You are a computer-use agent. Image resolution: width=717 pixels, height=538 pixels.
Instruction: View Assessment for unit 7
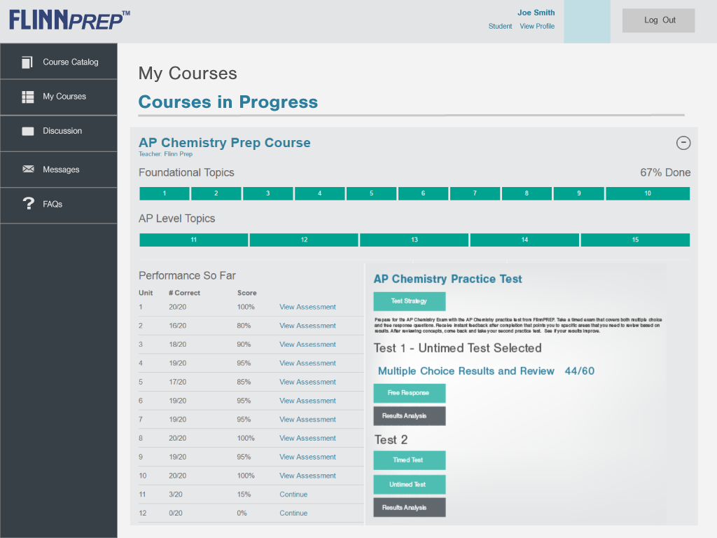pyautogui.click(x=307, y=420)
